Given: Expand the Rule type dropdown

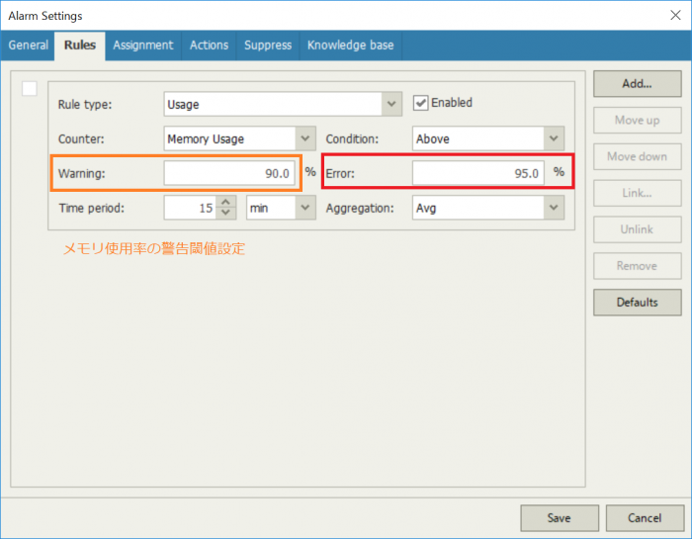Looking at the screenshot, I should 391,104.
